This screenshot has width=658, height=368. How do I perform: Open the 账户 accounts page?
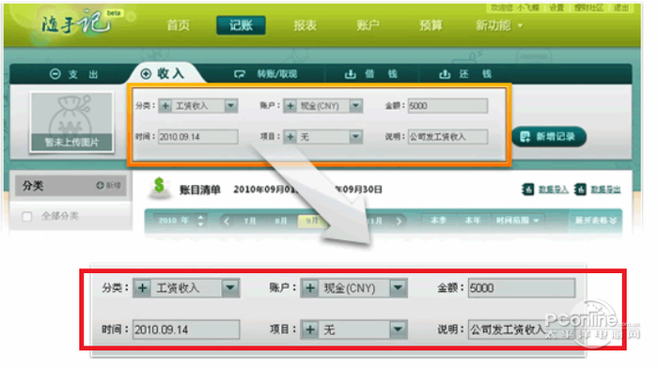click(368, 25)
